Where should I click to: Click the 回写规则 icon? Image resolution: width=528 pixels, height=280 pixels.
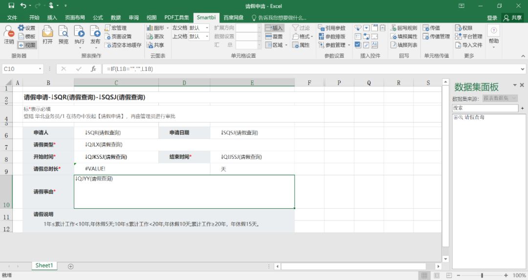click(404, 28)
